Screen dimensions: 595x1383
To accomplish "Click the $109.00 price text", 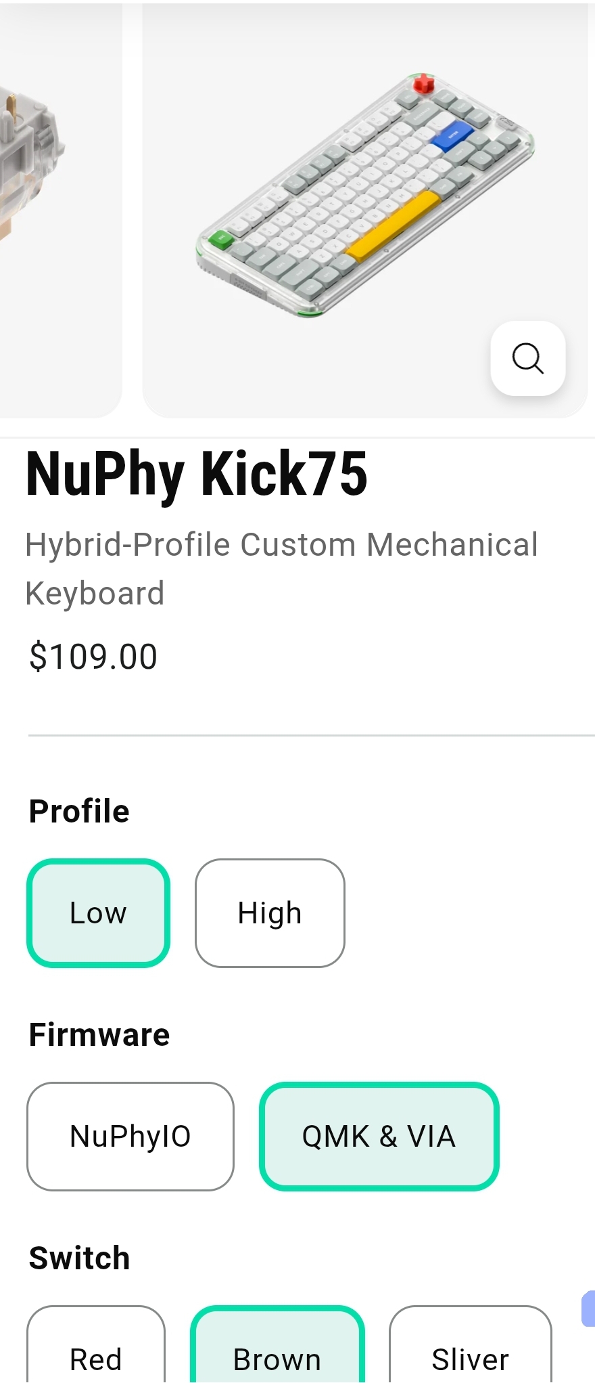I will [x=93, y=657].
